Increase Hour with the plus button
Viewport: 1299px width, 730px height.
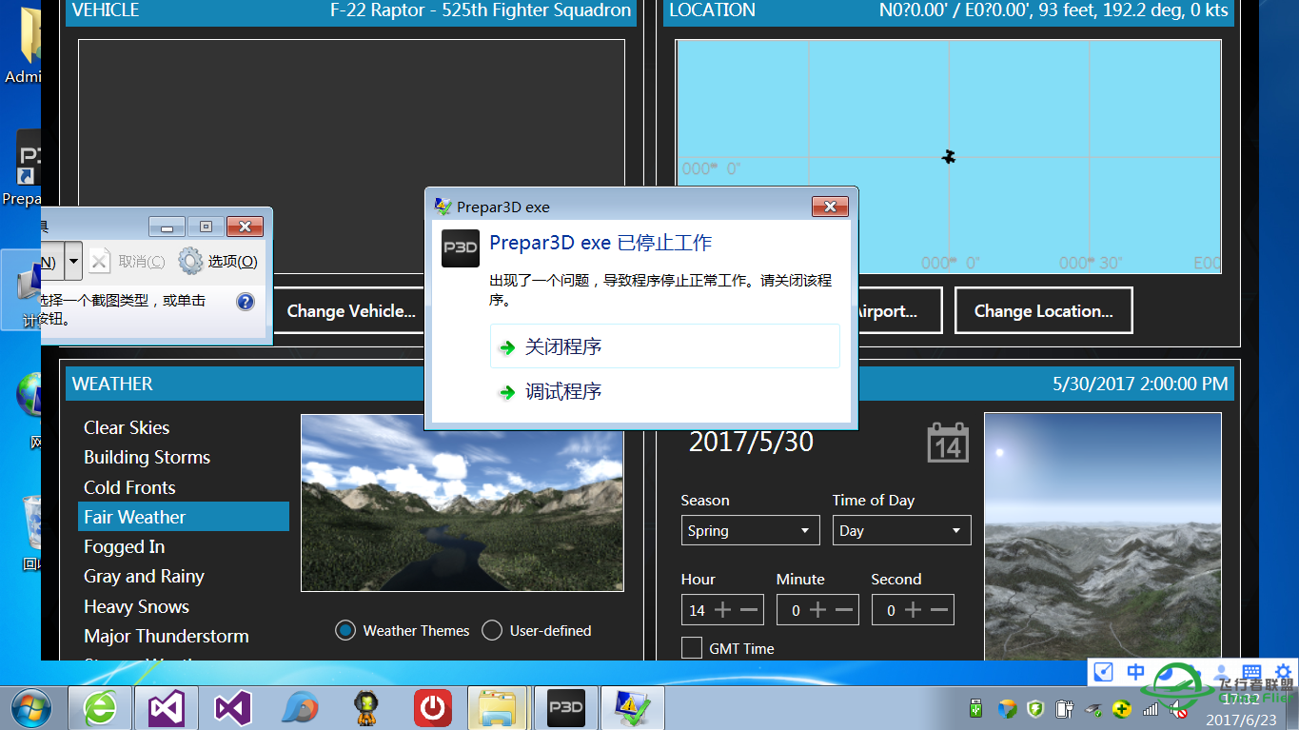click(x=723, y=610)
